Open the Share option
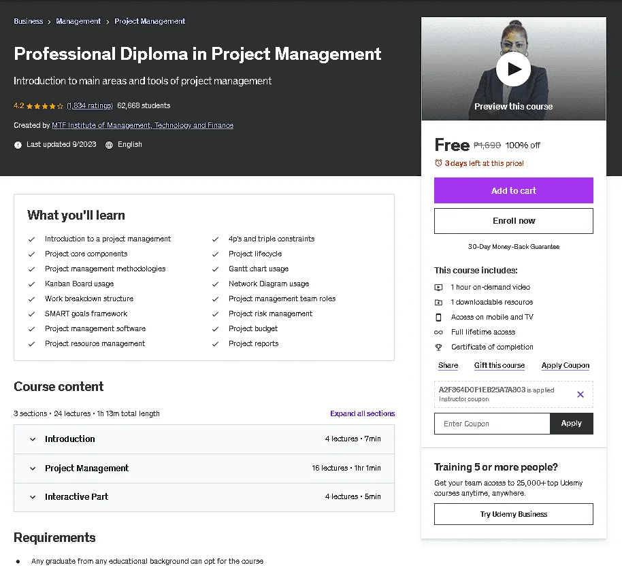The height and width of the screenshot is (578, 622). click(448, 366)
